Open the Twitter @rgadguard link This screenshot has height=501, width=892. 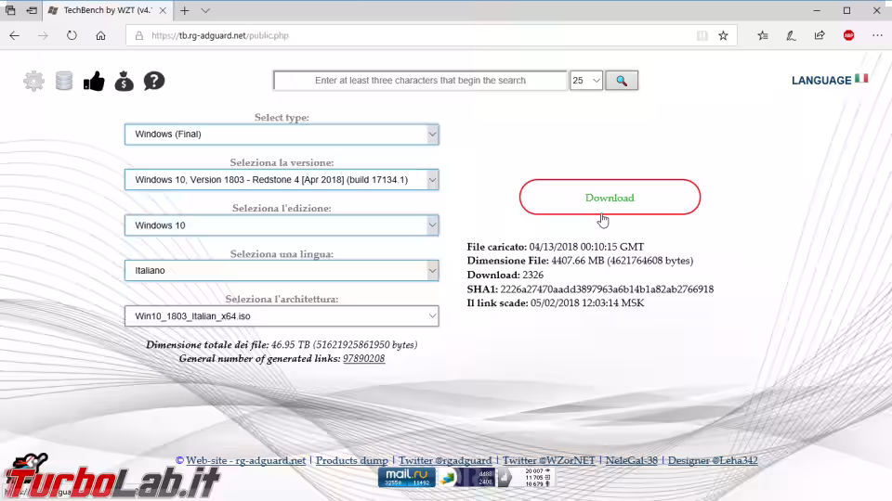[x=445, y=460]
